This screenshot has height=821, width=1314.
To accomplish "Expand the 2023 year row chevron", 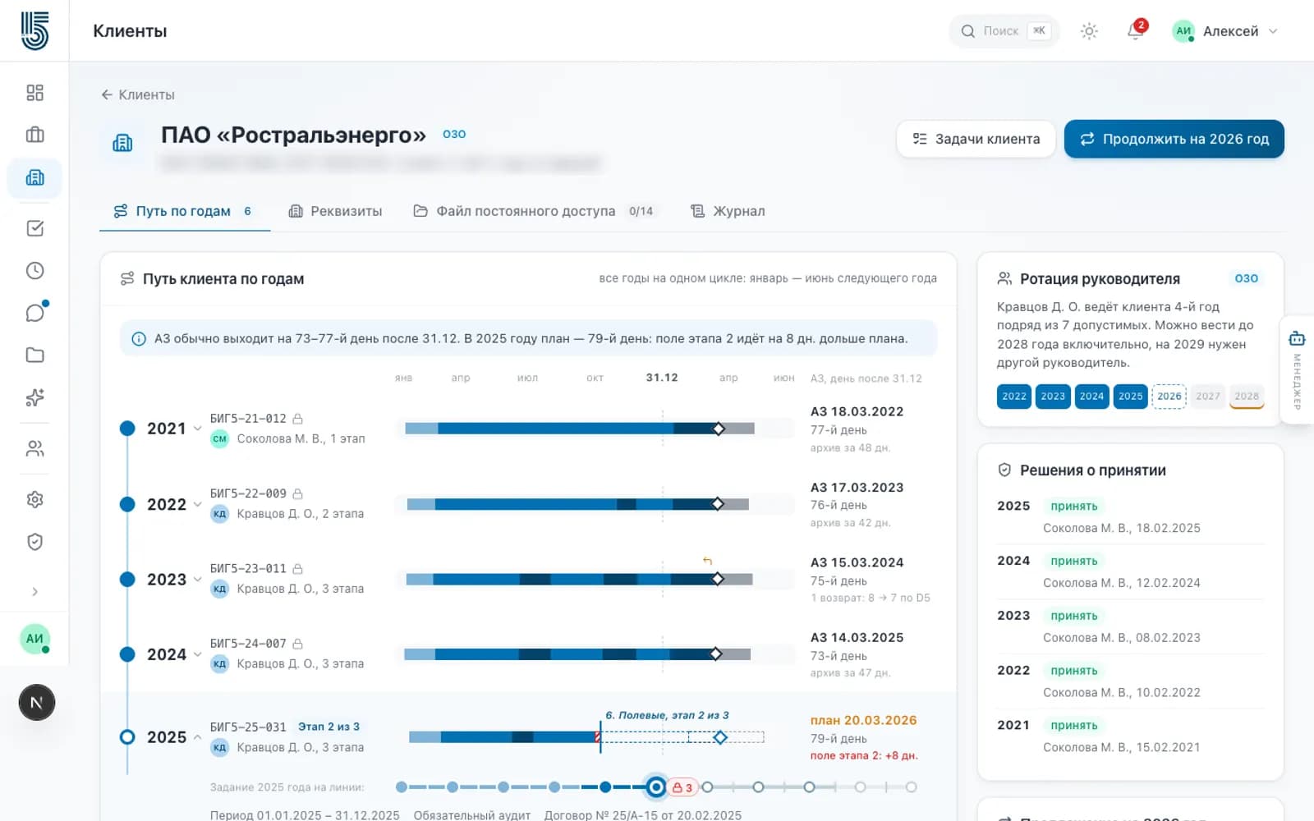I will (x=197, y=580).
